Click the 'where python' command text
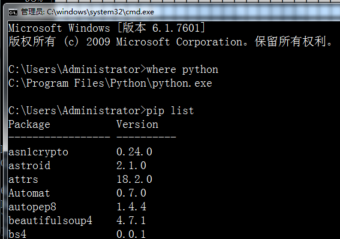Viewport: 340px width, 239px height. pyautogui.click(x=182, y=69)
